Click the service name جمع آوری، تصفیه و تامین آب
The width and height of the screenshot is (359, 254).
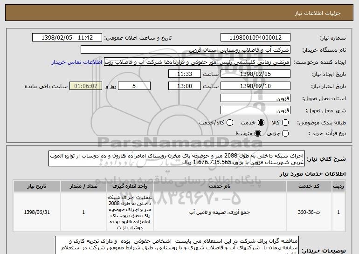tap(220, 213)
